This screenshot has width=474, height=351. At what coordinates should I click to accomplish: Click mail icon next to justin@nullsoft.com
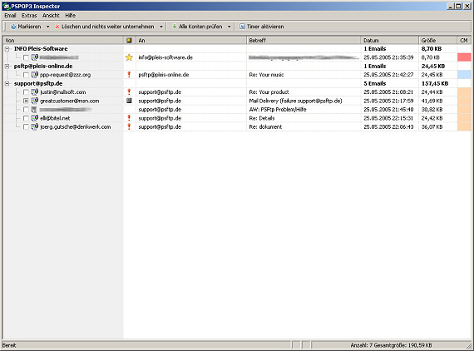[35, 91]
